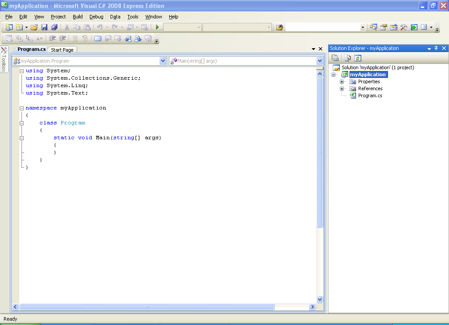
Task: Open the Toolbox side panel tab
Action: (4, 60)
